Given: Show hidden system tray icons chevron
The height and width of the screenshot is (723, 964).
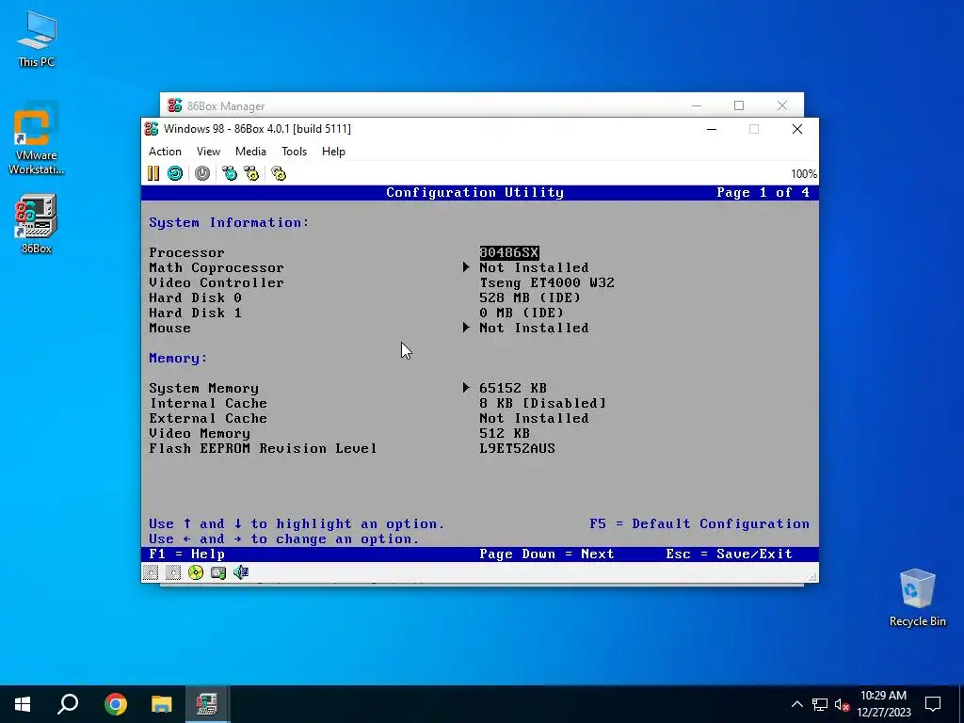Looking at the screenshot, I should point(796,704).
